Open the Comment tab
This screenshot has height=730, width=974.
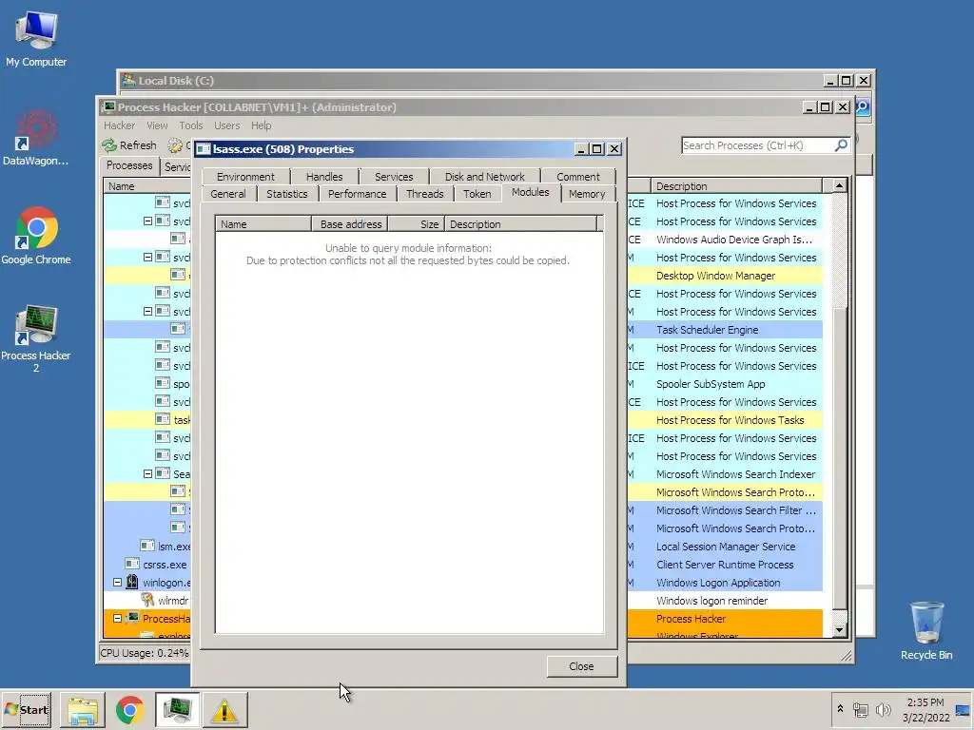tap(578, 177)
